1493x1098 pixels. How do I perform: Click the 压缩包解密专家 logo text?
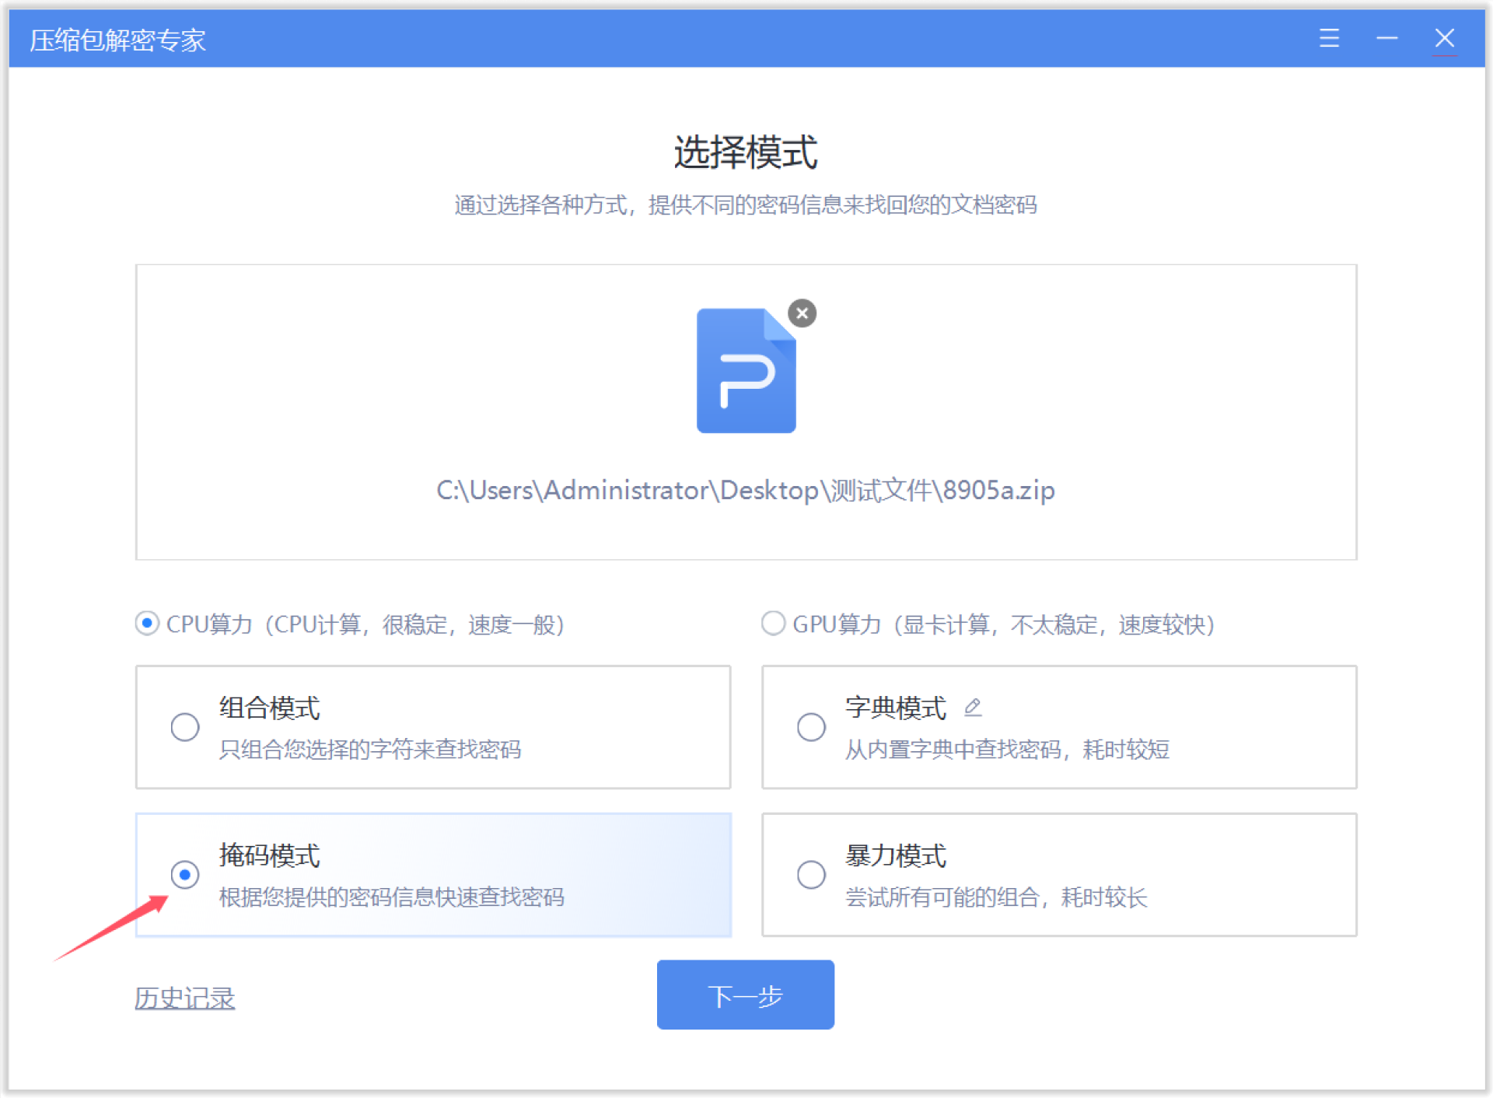[x=117, y=38]
